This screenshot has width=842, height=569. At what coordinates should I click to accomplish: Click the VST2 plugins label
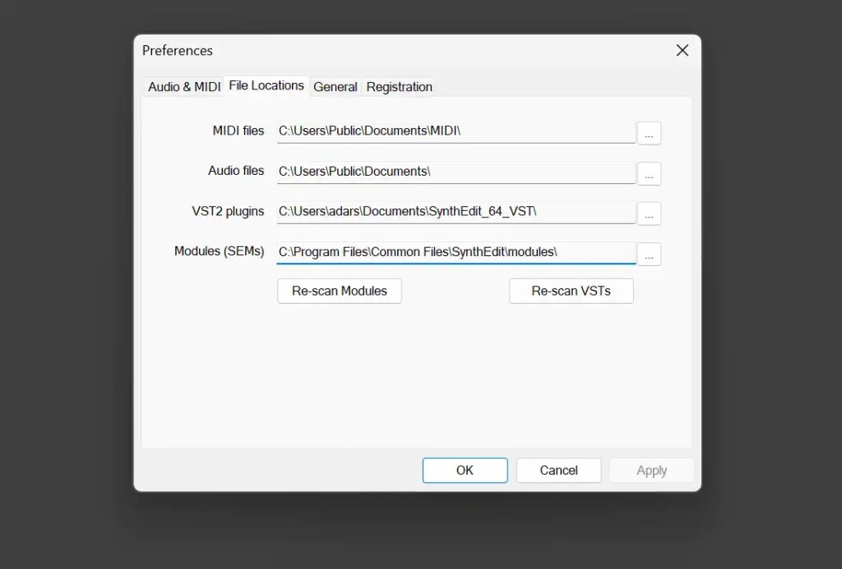click(x=229, y=211)
